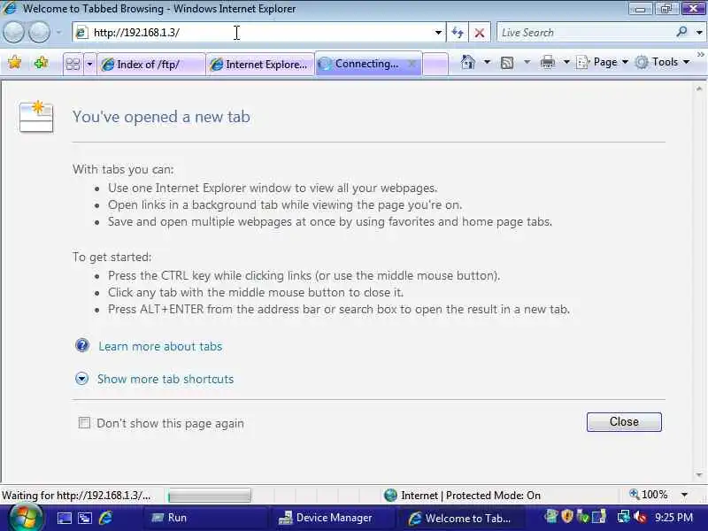Click the Home toolbar icon
Image resolution: width=708 pixels, height=531 pixels.
[468, 62]
